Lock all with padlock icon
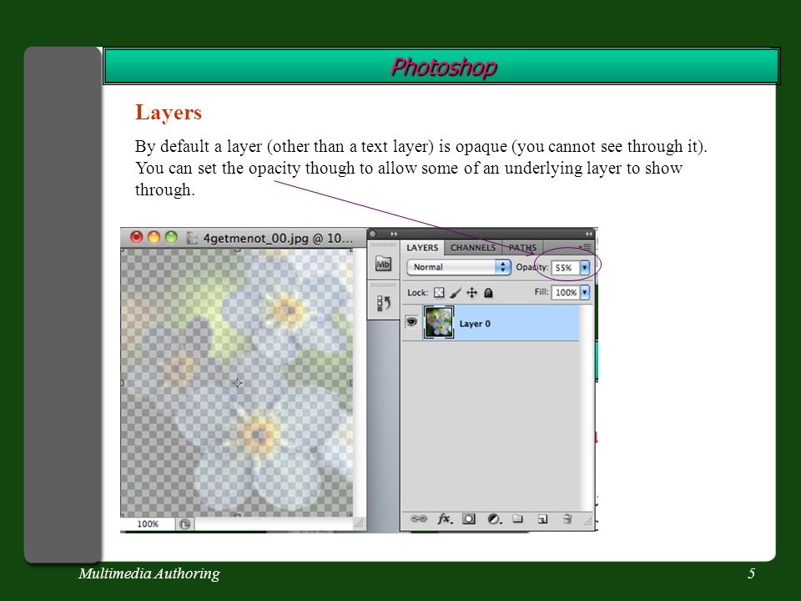Screen dimensions: 801x601 (488, 292)
